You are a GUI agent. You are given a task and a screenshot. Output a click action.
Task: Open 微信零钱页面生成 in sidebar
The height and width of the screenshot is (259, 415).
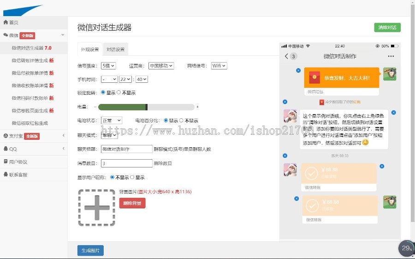pyautogui.click(x=33, y=110)
